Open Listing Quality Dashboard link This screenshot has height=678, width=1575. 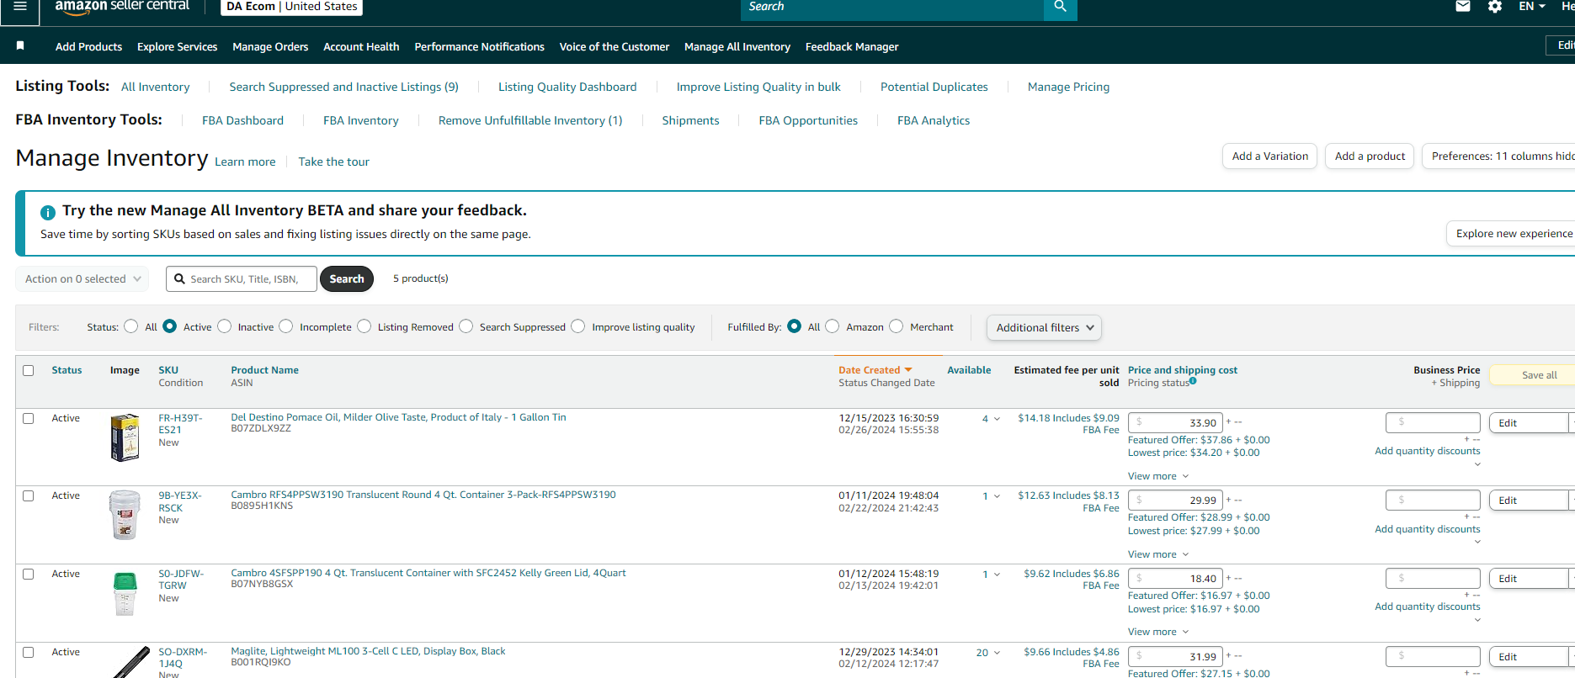coord(567,87)
